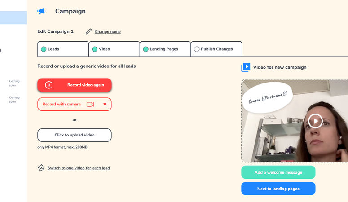Click Change name link

click(x=107, y=31)
